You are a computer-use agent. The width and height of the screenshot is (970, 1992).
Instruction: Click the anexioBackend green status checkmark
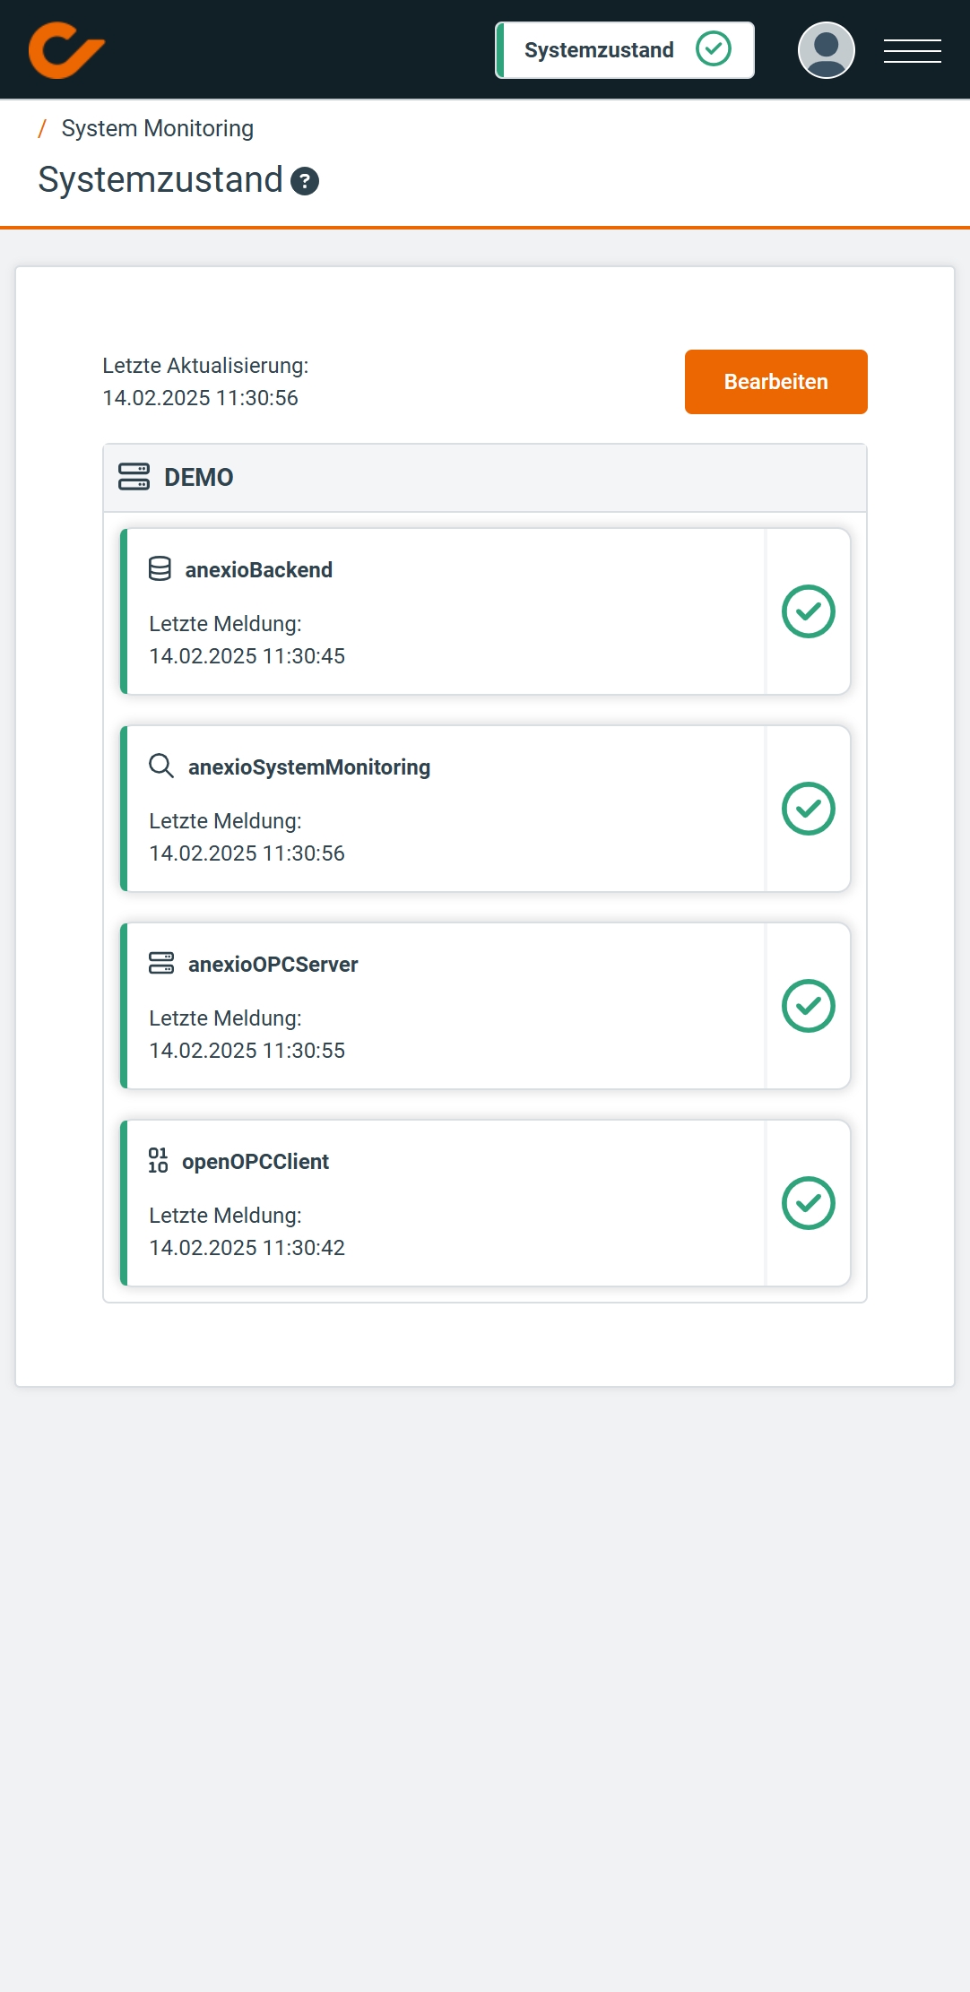click(x=808, y=611)
